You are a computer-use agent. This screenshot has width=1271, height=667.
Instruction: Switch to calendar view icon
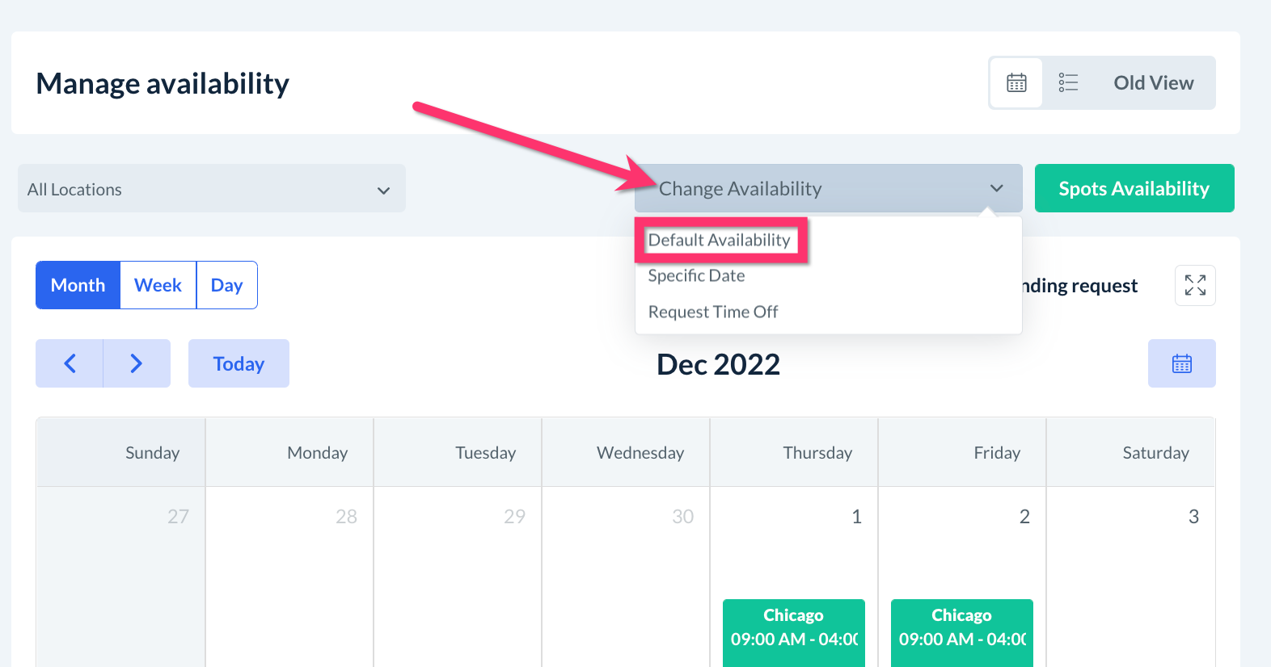click(x=1016, y=82)
